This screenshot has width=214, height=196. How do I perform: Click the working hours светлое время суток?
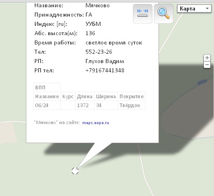[114, 42]
